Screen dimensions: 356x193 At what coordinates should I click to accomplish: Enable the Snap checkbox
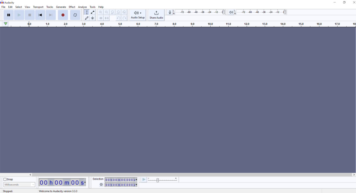[x=5, y=179]
